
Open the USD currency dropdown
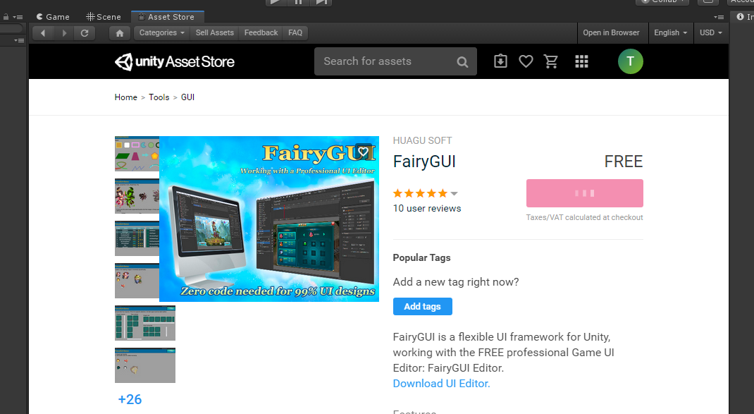(711, 32)
